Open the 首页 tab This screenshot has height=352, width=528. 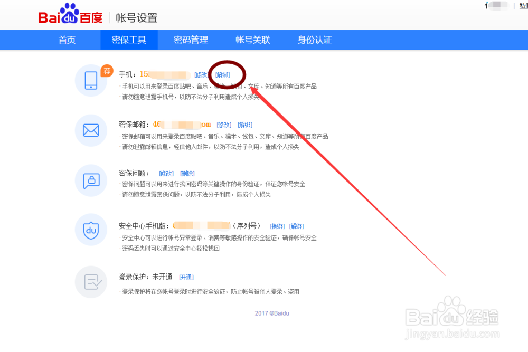point(67,40)
